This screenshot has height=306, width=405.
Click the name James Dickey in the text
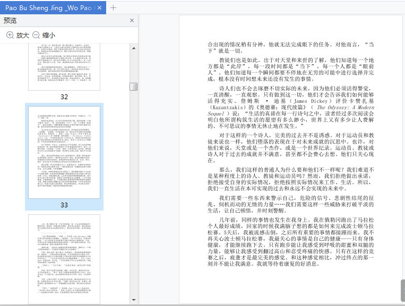point(311,101)
